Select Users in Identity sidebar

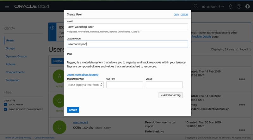tap(10, 40)
